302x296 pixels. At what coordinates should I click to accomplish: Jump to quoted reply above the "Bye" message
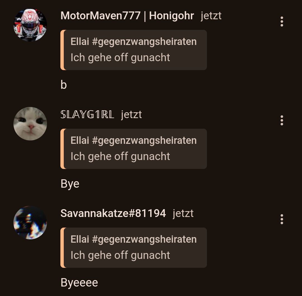[x=134, y=149]
